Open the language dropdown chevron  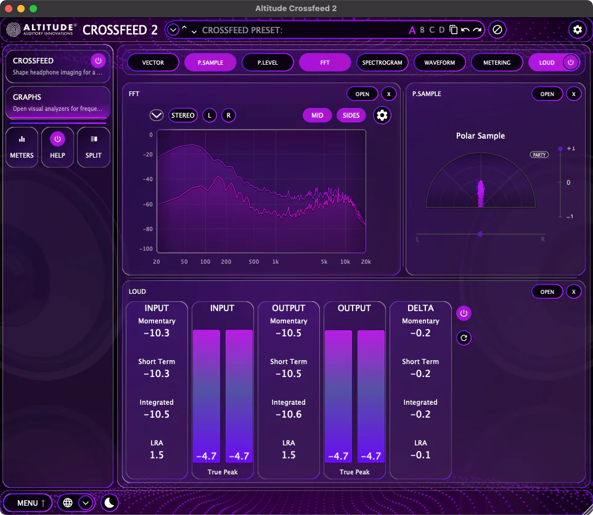tap(86, 503)
